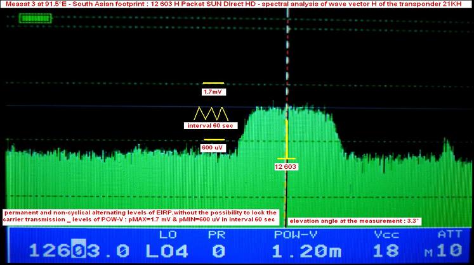Click the yellow line above 1.7mV label
The width and height of the screenshot is (474, 265).
pyautogui.click(x=213, y=83)
